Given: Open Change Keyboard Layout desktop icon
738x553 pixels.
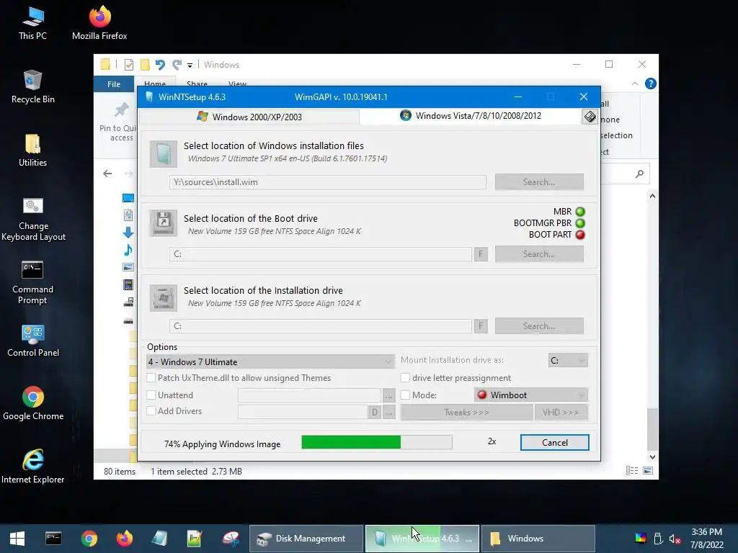Looking at the screenshot, I should (x=33, y=220).
